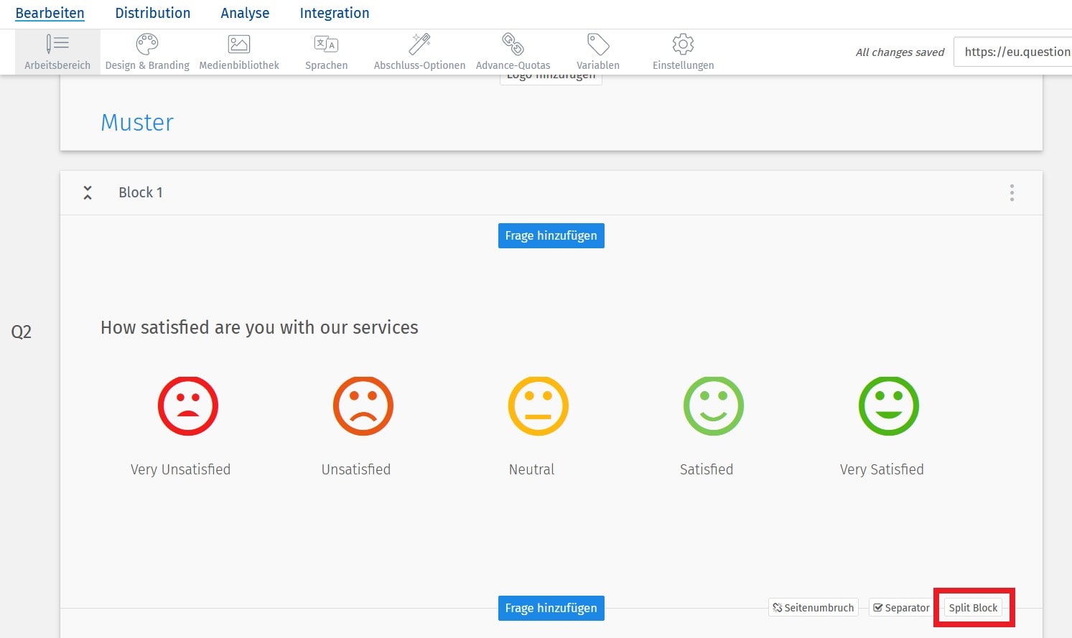Select the Very Unsatisfied smiley answer
1072x638 pixels.
pyautogui.click(x=187, y=405)
